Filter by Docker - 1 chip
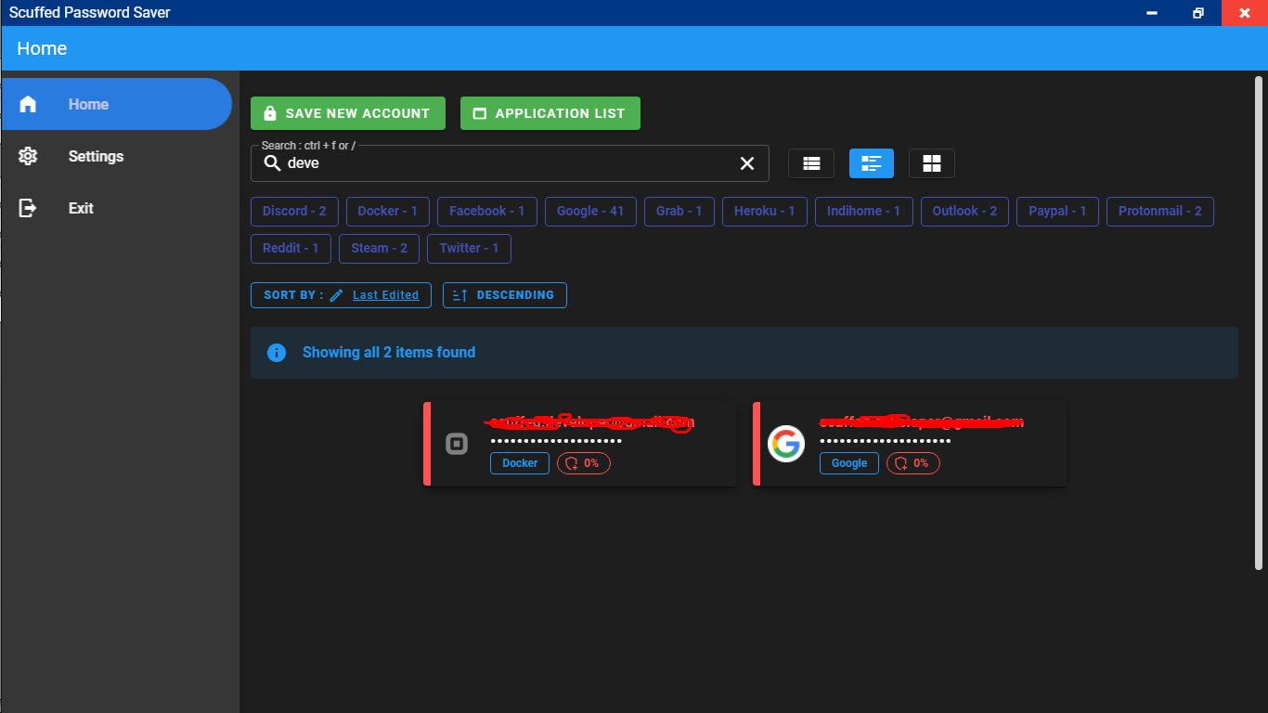The height and width of the screenshot is (713, 1268). tap(388, 211)
